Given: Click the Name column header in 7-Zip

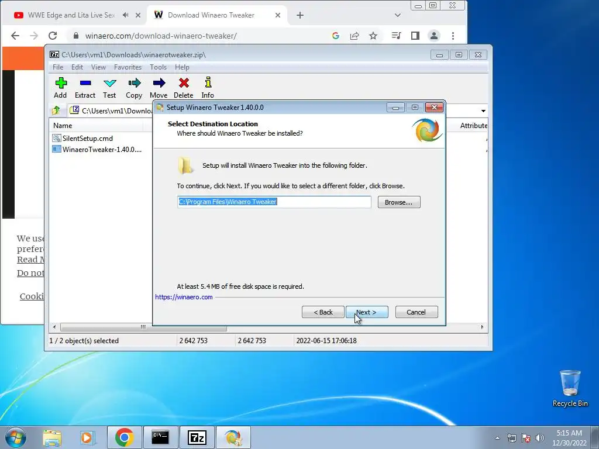Looking at the screenshot, I should click(x=63, y=126).
